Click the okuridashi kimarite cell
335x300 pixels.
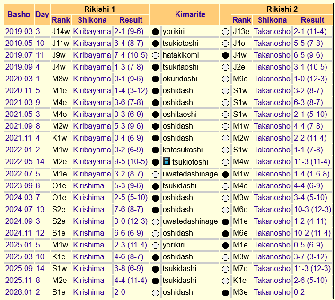pyautogui.click(x=190, y=79)
